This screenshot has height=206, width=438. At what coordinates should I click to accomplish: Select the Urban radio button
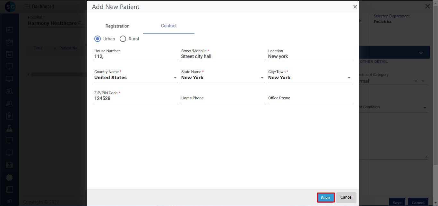[x=97, y=38]
